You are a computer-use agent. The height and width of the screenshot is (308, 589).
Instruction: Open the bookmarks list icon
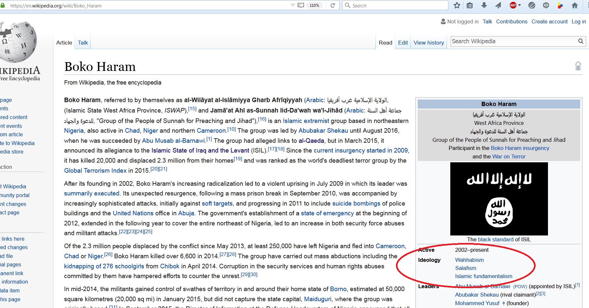tap(470, 6)
